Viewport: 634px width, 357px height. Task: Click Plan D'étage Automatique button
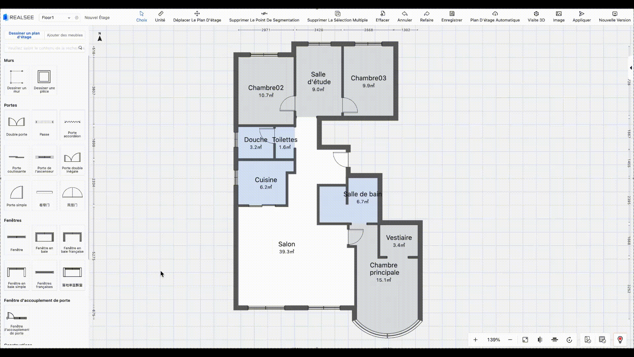click(495, 16)
